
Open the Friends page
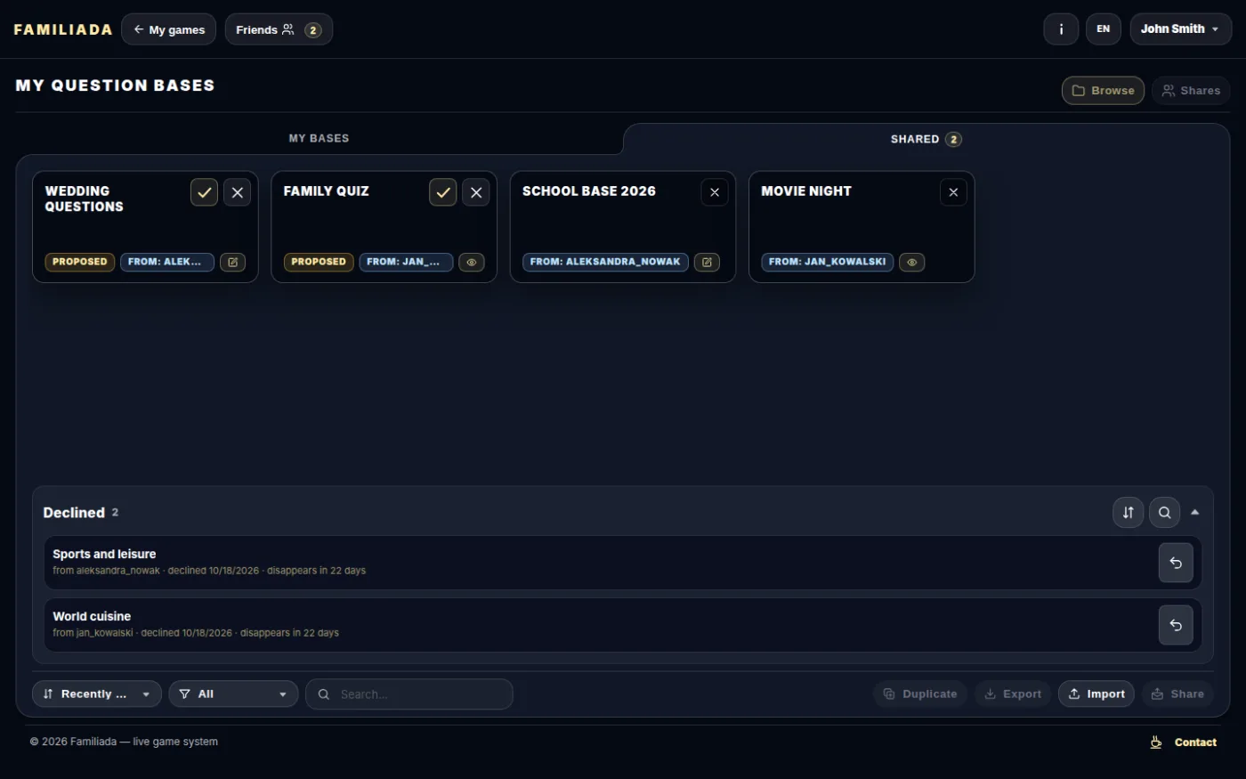279,29
